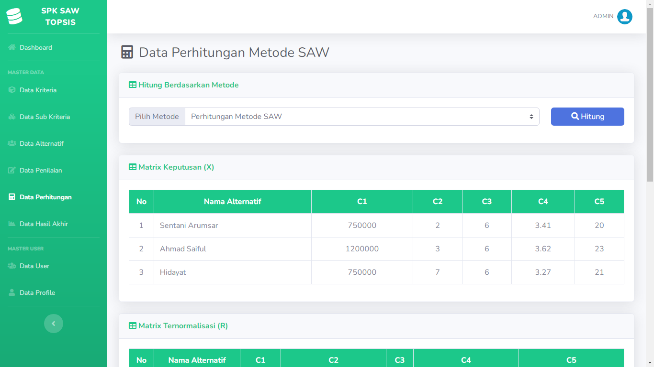The height and width of the screenshot is (367, 654).
Task: Click table icon beside Matrix Keputusan (X)
Action: point(133,167)
